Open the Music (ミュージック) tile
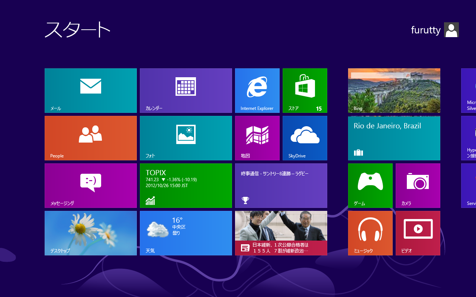The image size is (476, 297). [370, 233]
